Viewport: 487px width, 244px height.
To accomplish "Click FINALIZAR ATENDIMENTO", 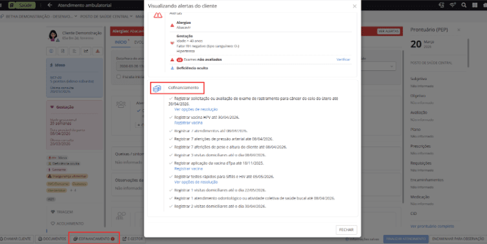I will click(405, 239).
